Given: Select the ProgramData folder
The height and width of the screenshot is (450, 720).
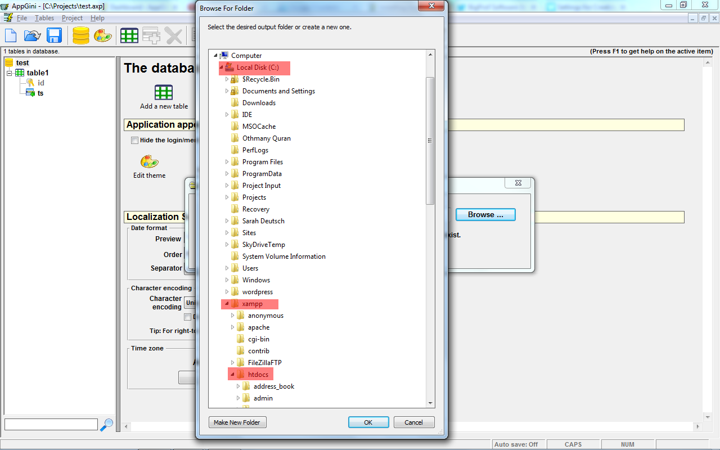Looking at the screenshot, I should pos(262,174).
